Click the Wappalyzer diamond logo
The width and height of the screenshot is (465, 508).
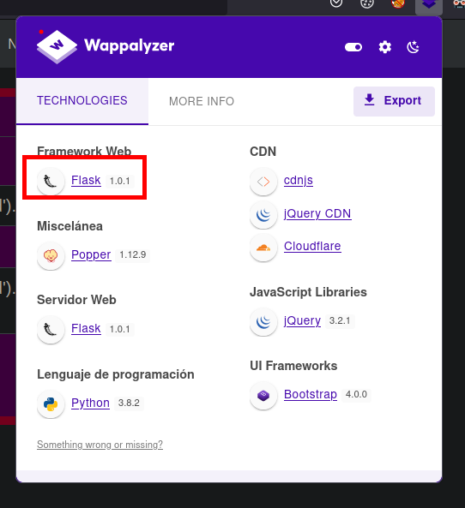(x=57, y=46)
